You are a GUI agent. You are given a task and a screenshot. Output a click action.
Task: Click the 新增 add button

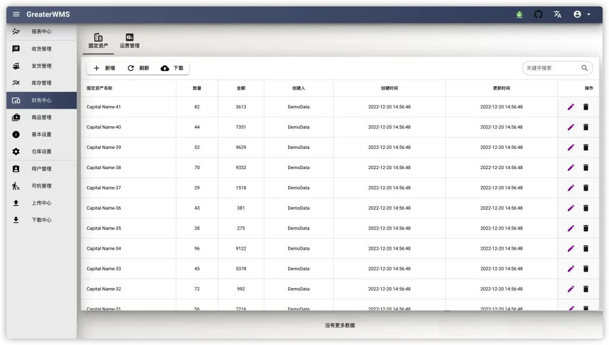click(104, 68)
